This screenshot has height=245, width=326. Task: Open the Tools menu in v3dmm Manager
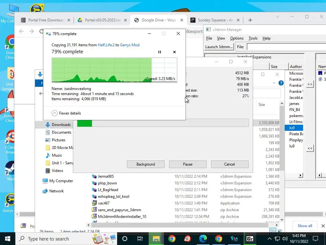(x=253, y=38)
